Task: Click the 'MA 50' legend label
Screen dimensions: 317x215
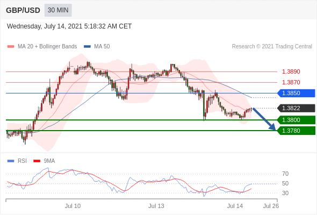Action: [x=102, y=47]
